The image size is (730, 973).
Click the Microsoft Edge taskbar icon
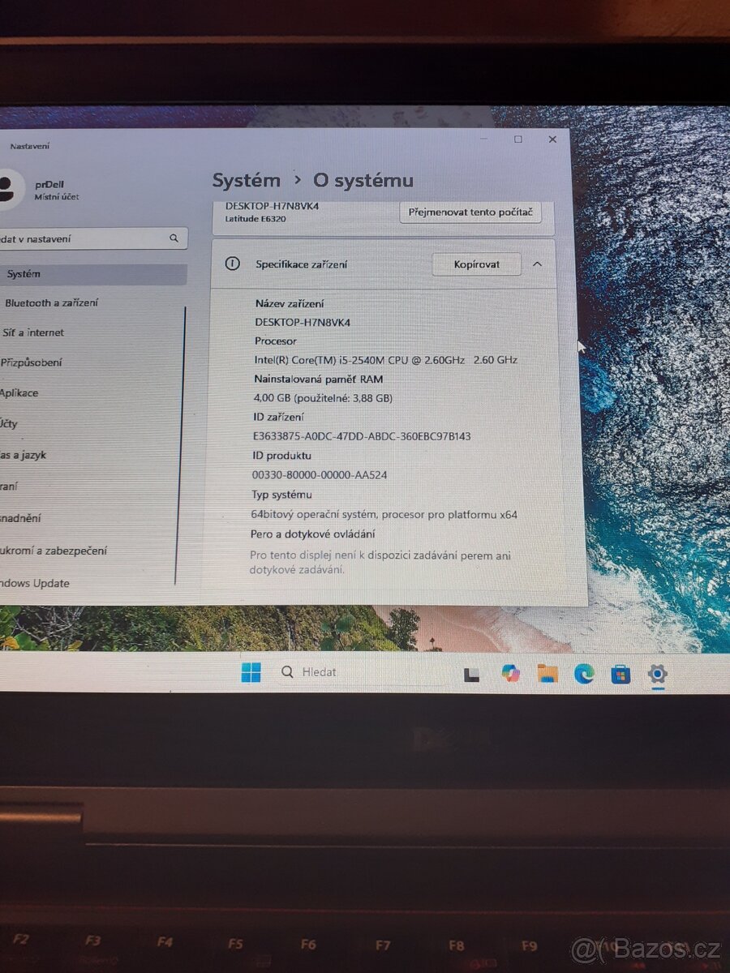[583, 673]
